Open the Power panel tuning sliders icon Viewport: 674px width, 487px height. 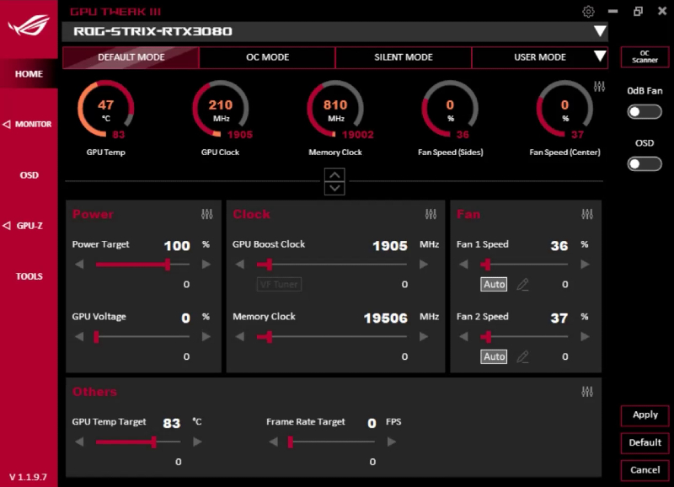point(208,214)
